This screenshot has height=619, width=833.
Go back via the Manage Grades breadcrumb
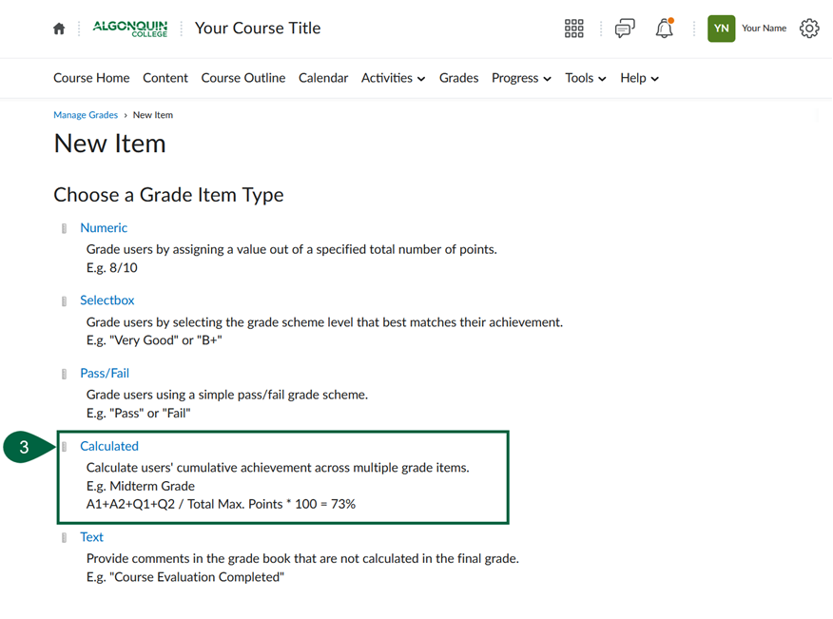click(x=86, y=114)
